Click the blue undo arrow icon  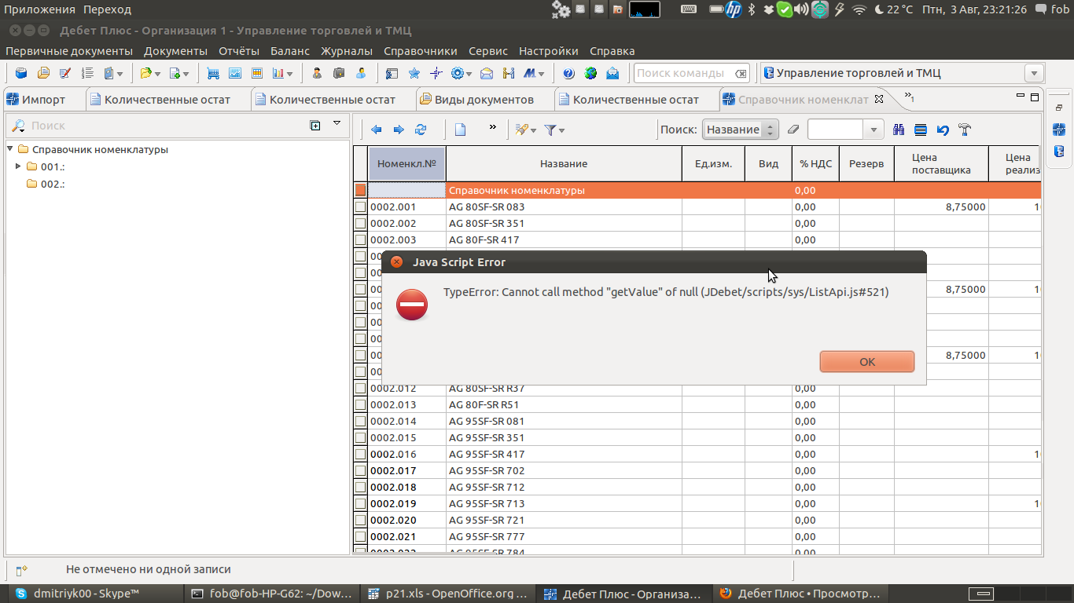click(x=943, y=130)
